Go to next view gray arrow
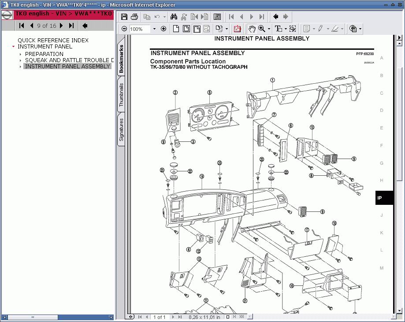The height and width of the screenshot is (322, 405). [286, 17]
